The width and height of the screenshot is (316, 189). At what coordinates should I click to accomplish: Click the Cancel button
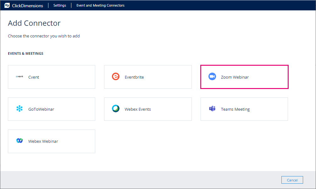click(292, 180)
